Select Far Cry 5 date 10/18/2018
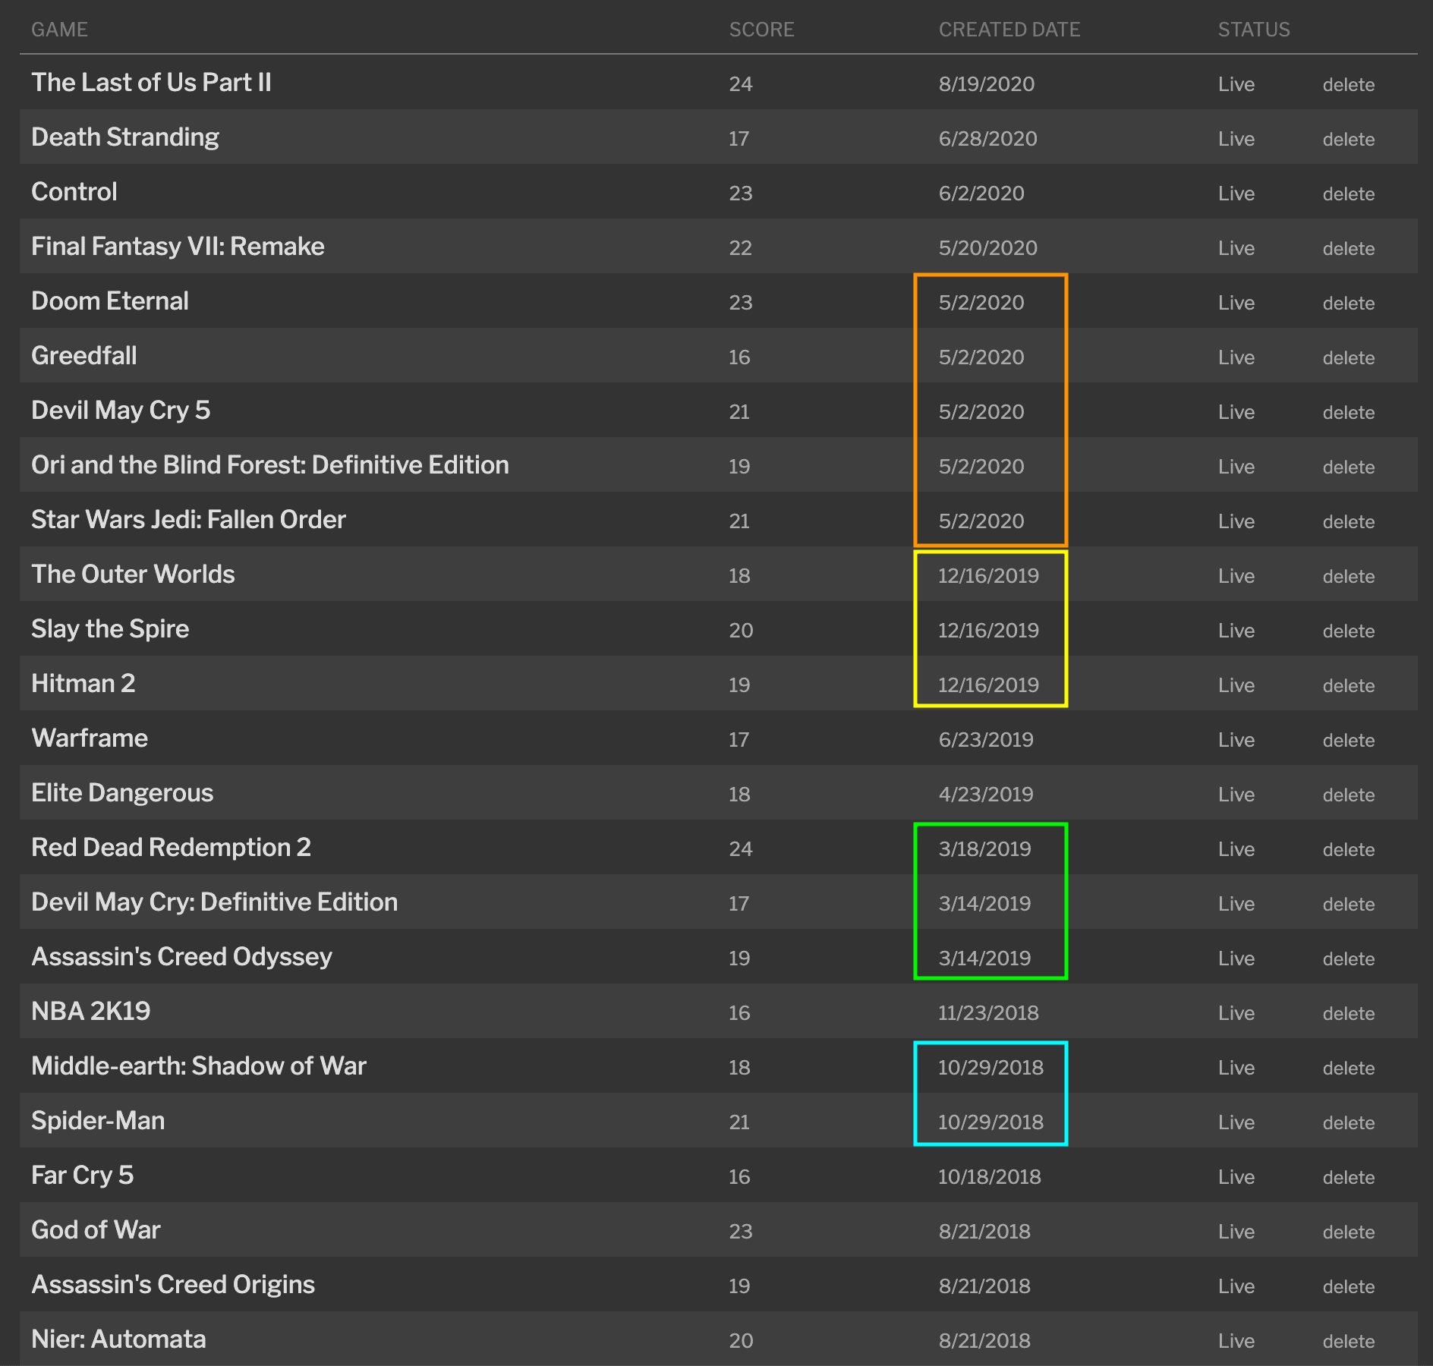 (990, 1177)
